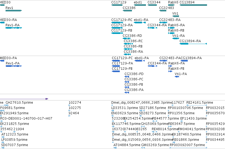Select EST RE01866.3prime
The image size is (225, 149).
tap(186, 140)
